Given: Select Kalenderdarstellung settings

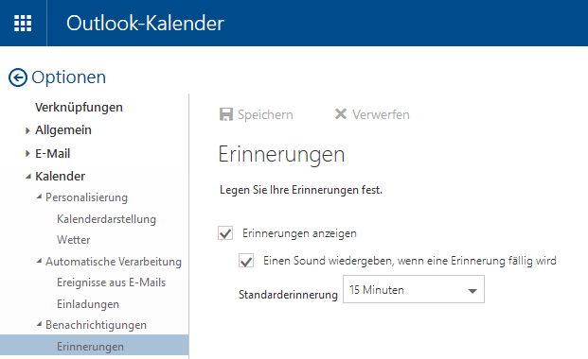Looking at the screenshot, I should (x=106, y=219).
